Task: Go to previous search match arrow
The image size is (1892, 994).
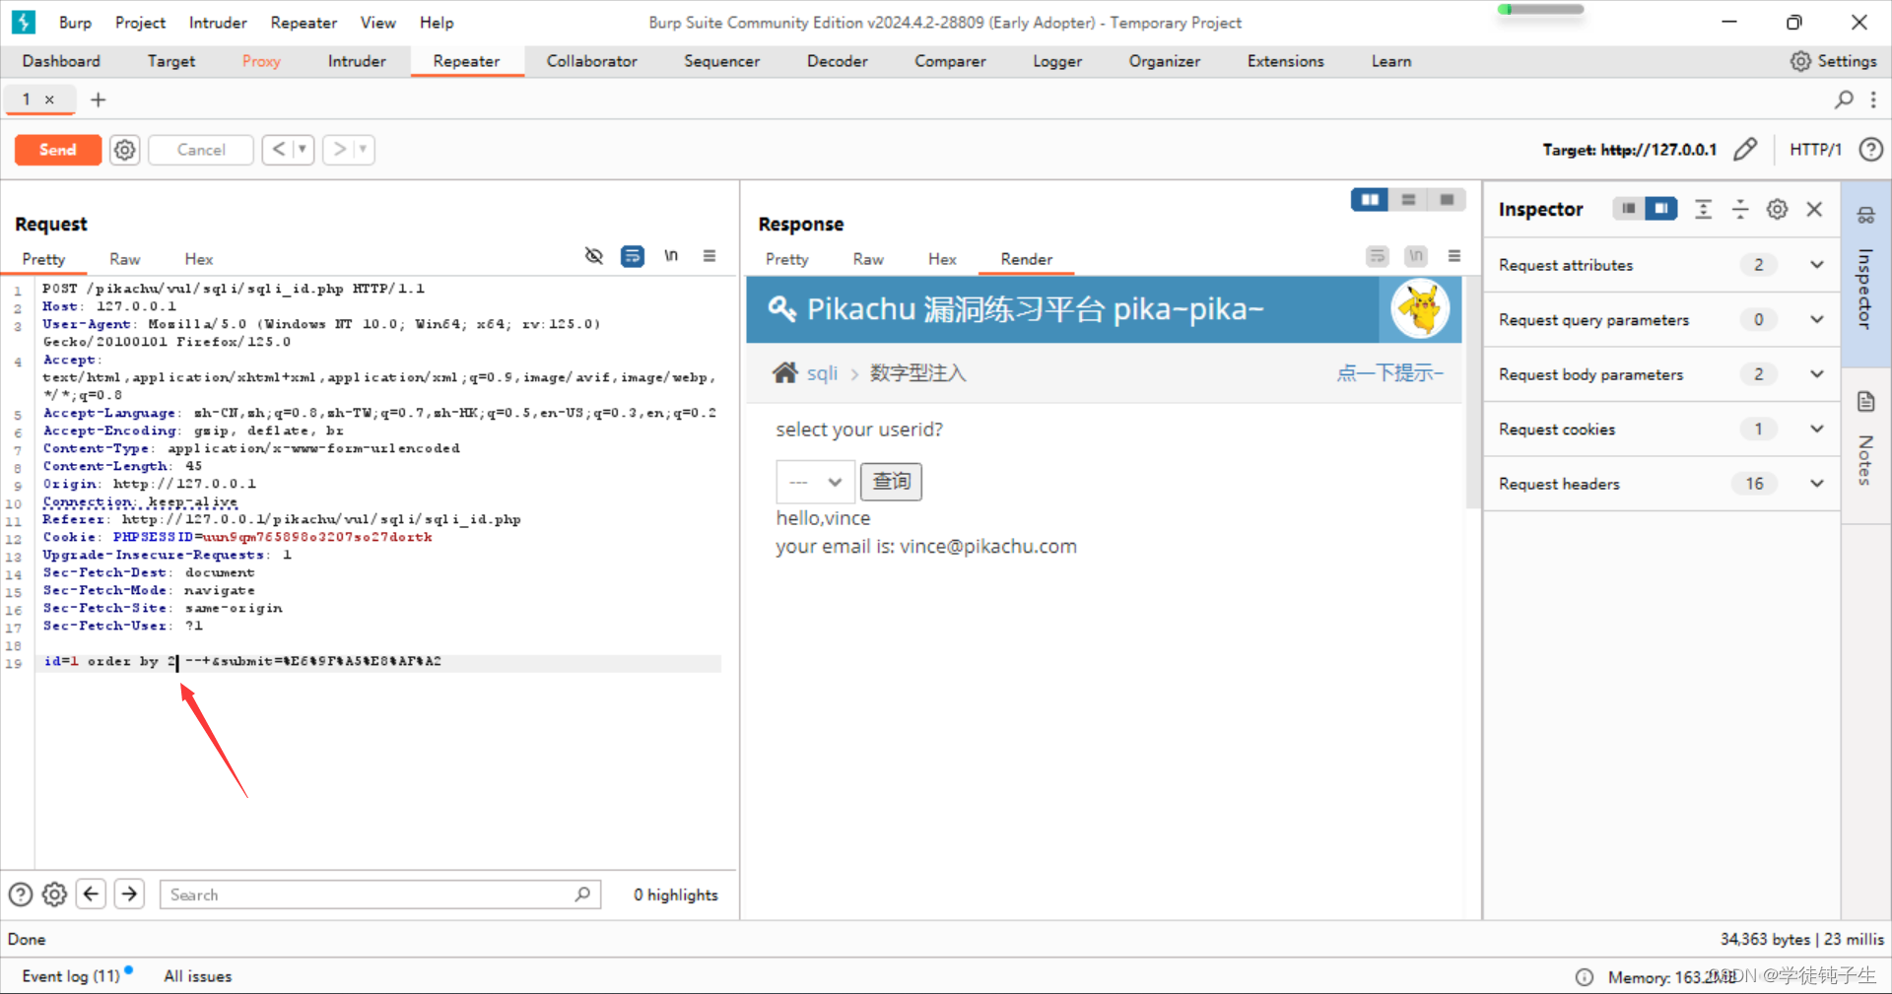Action: (x=91, y=895)
